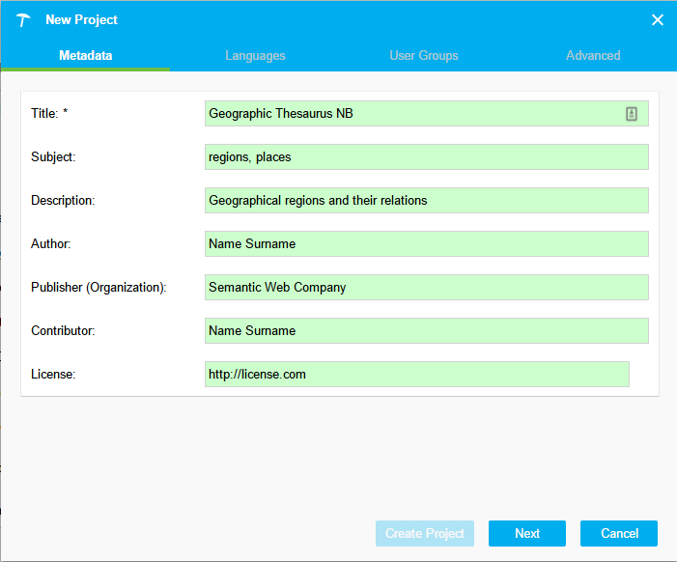The height and width of the screenshot is (562, 677).
Task: Cancel the new project setup
Action: click(x=619, y=534)
